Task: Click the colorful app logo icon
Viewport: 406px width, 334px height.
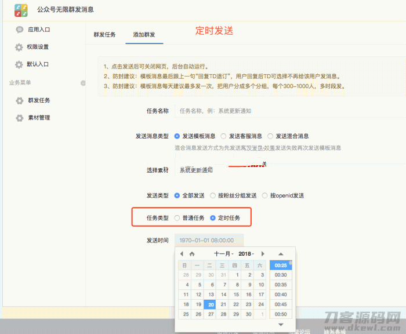Action: [x=21, y=10]
